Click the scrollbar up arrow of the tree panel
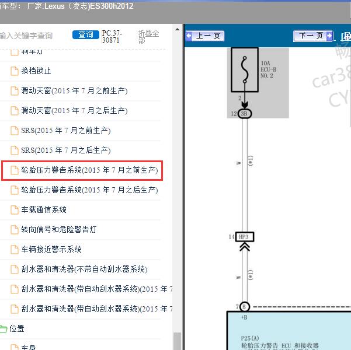Viewport: 351px width, 350px height. tap(177, 30)
